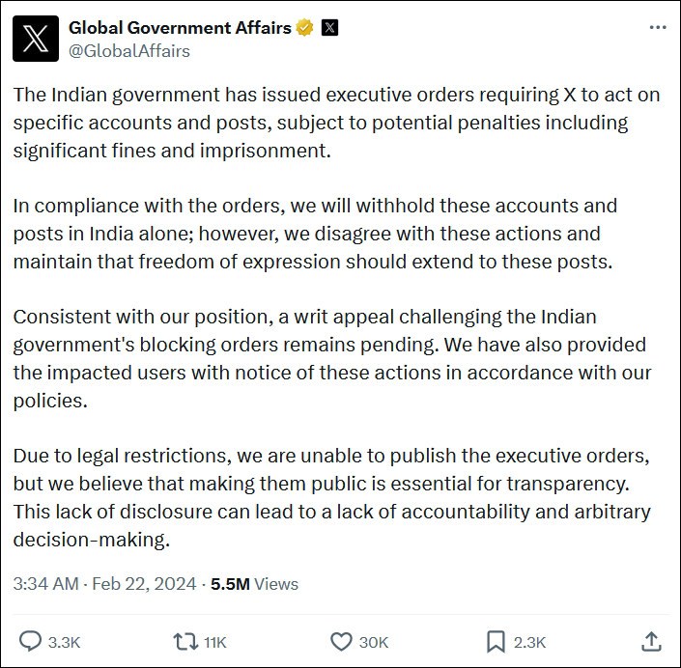Click the X profile avatar logo
The height and width of the screenshot is (668, 681).
pyautogui.click(x=36, y=39)
